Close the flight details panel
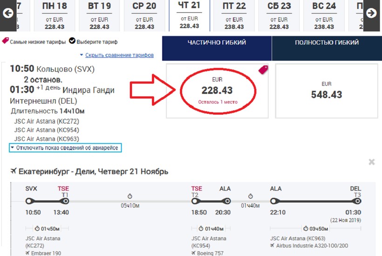This screenshot has width=382, height=256. (x=371, y=162)
